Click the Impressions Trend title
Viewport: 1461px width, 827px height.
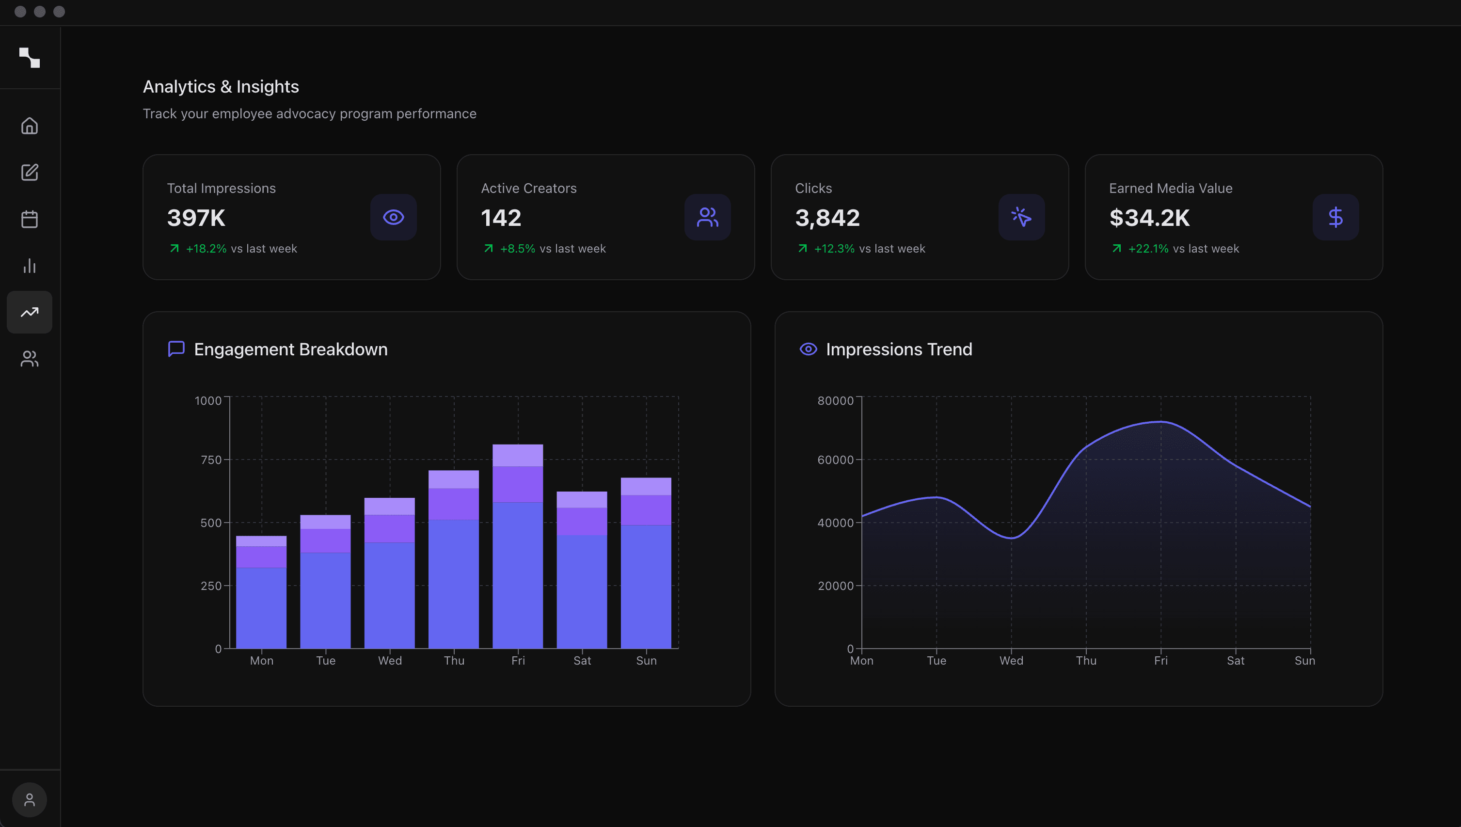pyautogui.click(x=899, y=349)
